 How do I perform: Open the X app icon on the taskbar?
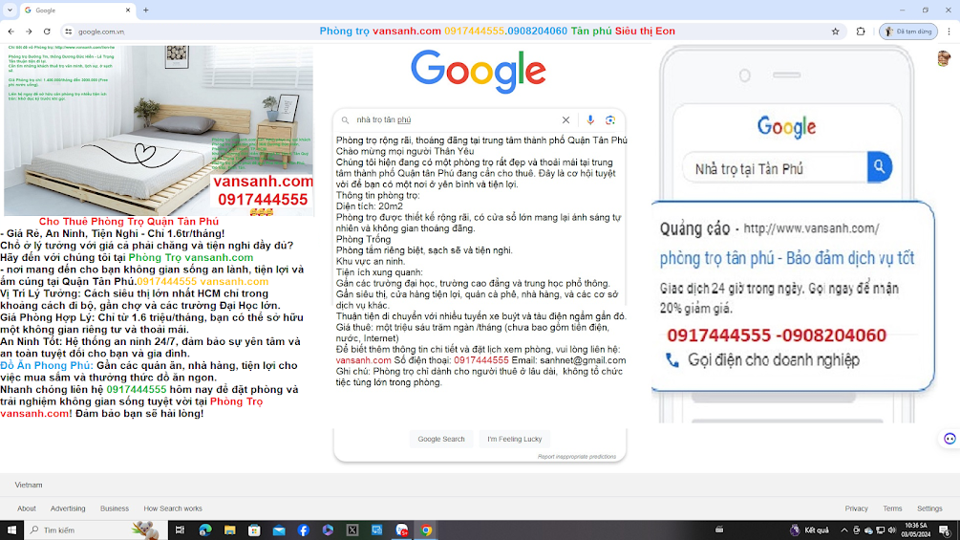[352, 530]
